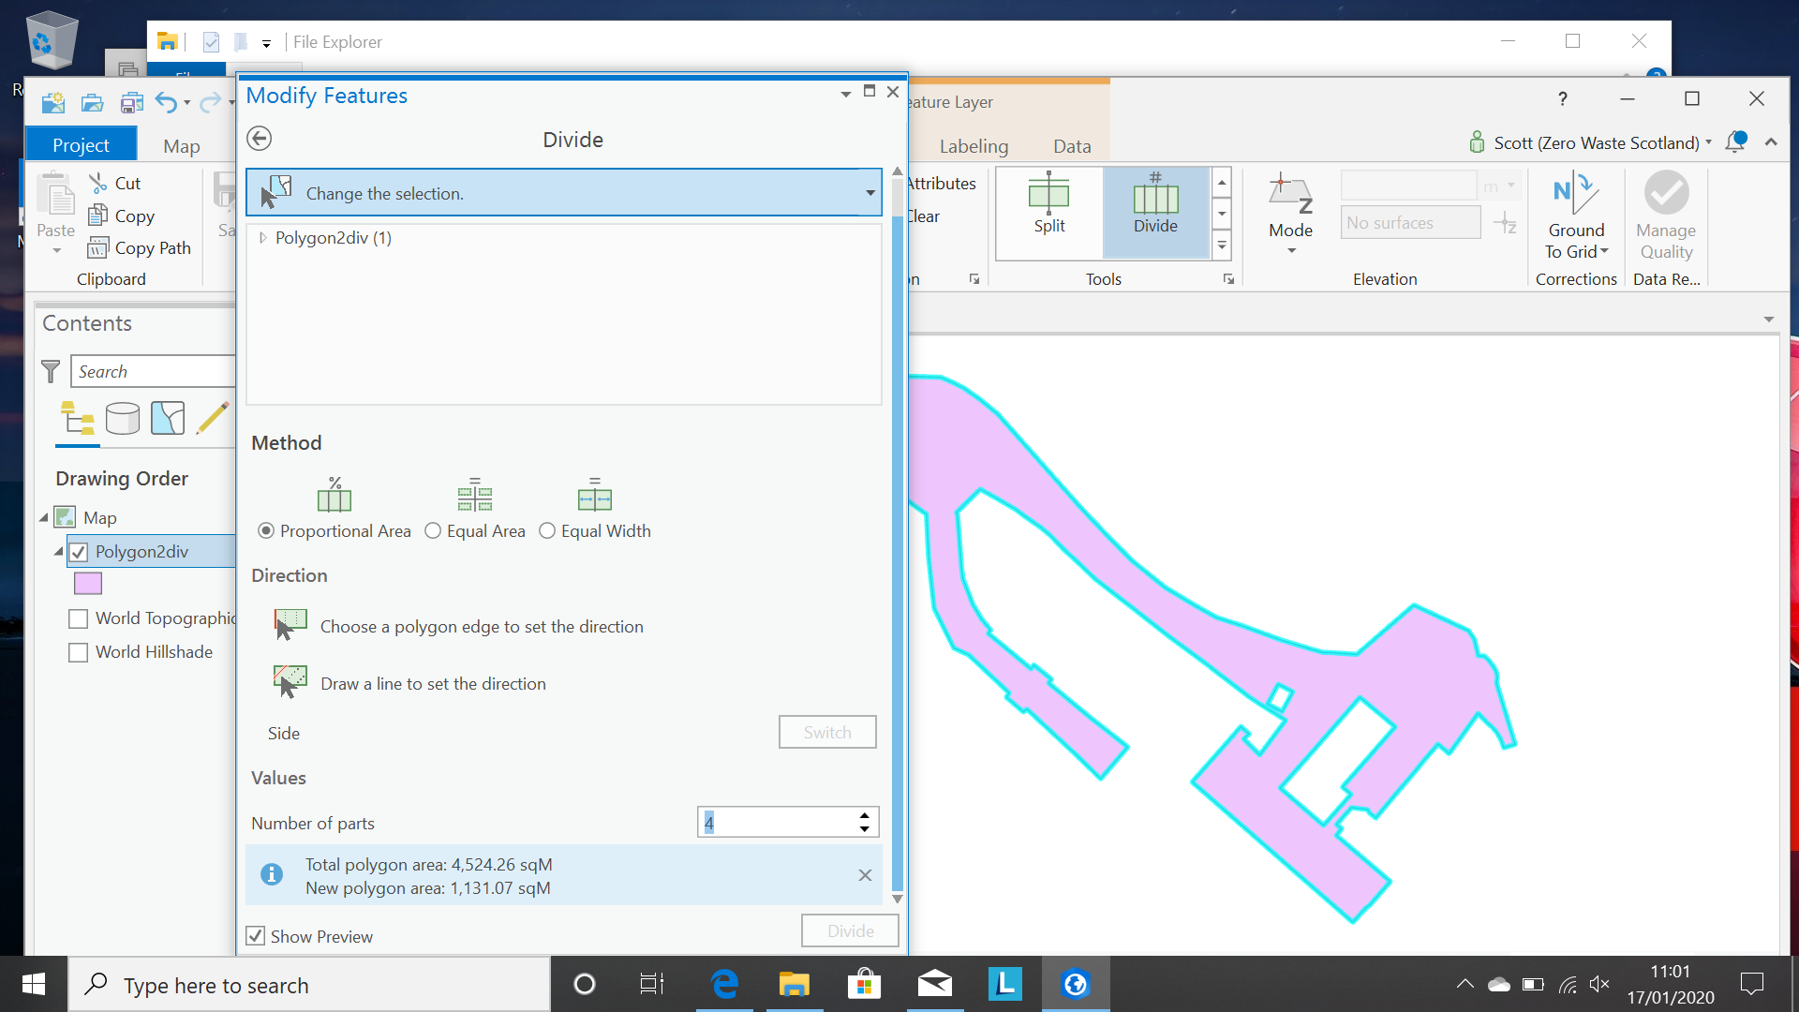Open the Project tab
The height and width of the screenshot is (1012, 1799).
[81, 145]
